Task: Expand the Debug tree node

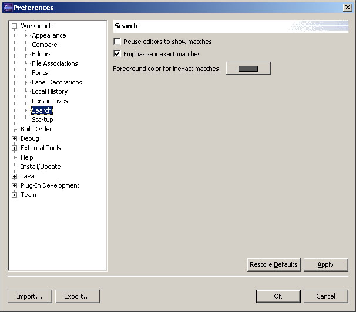Action: 14,138
